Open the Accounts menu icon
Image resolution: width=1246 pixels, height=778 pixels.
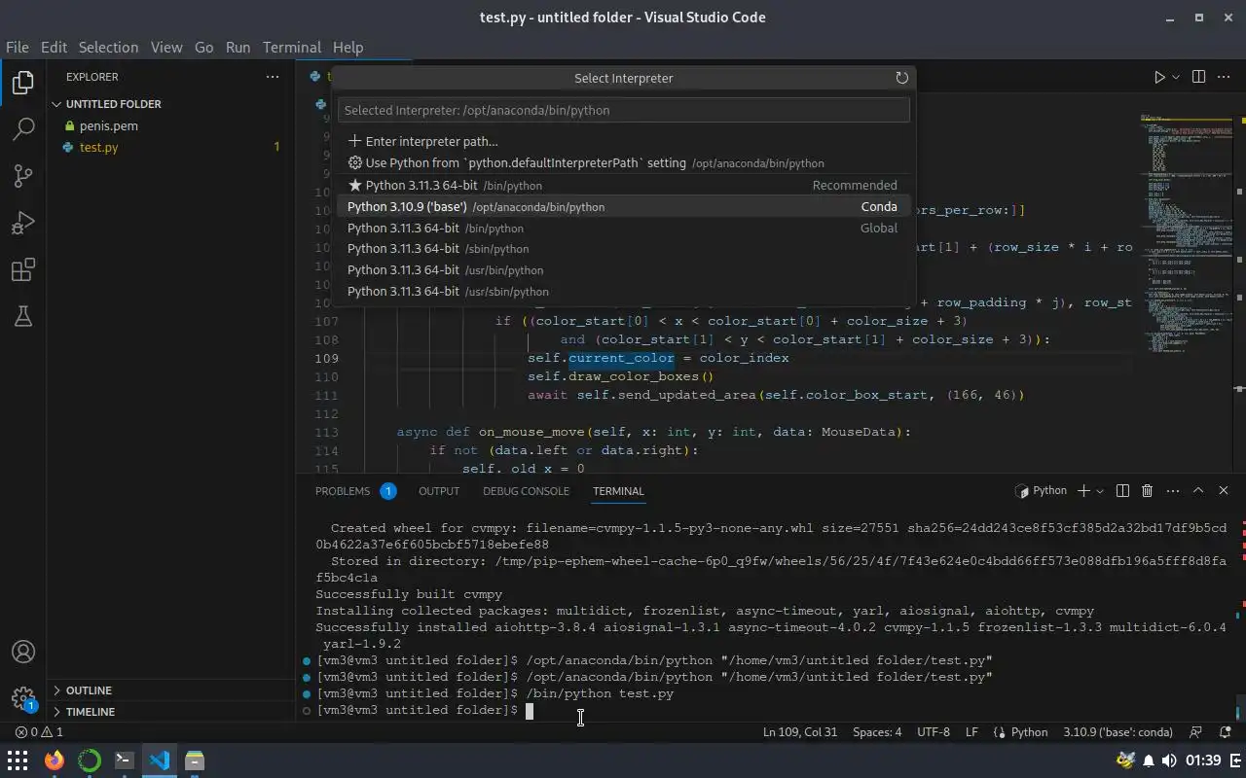tap(23, 653)
